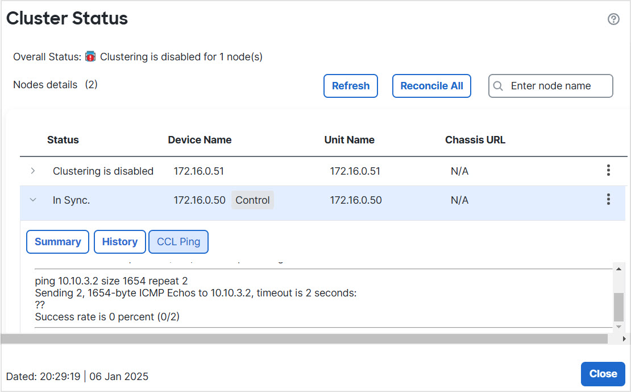Open the help icon in Cluster Status
Screen dimensions: 631x392
(x=613, y=19)
